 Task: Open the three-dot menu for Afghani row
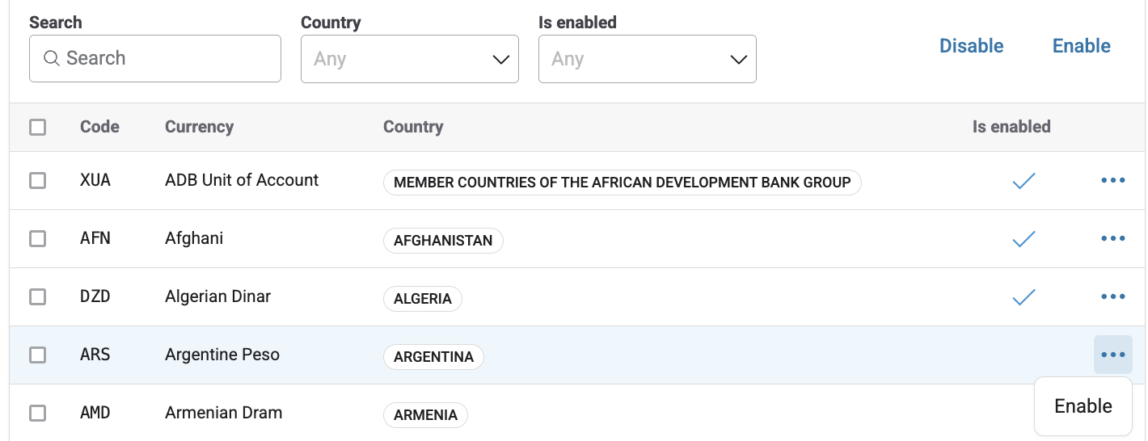[1112, 239]
